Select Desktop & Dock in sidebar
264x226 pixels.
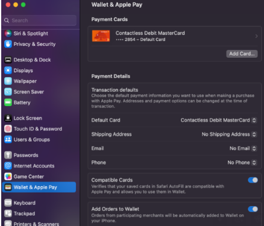[32, 60]
